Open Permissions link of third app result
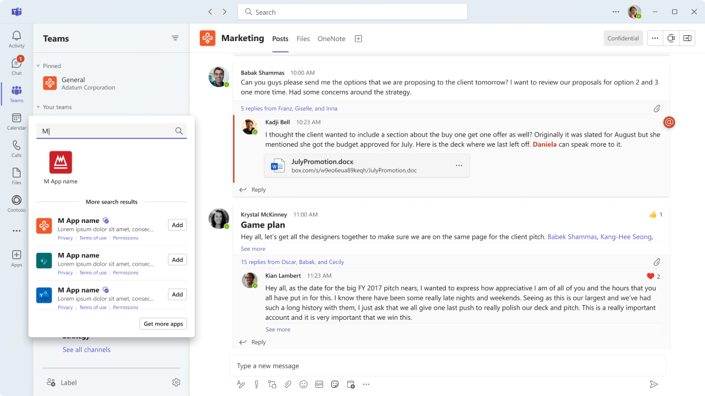The height and width of the screenshot is (396, 705). [126, 307]
